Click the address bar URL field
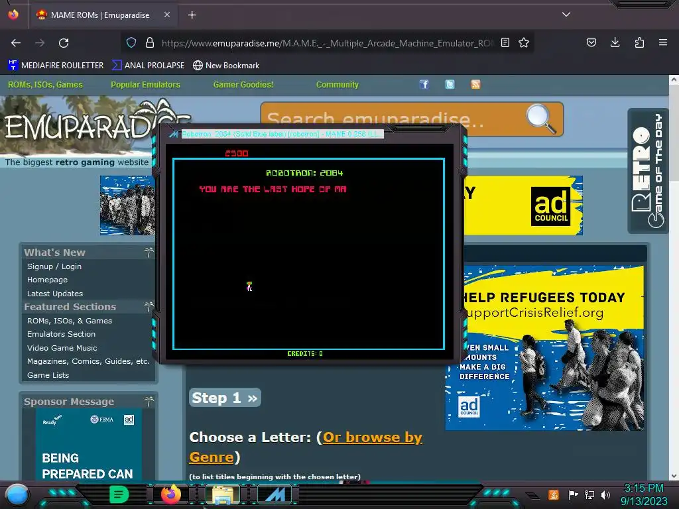Viewport: 679px width, 509px height. (x=327, y=43)
